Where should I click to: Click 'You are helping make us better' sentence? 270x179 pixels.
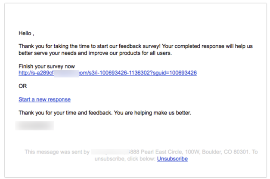click(x=152, y=113)
